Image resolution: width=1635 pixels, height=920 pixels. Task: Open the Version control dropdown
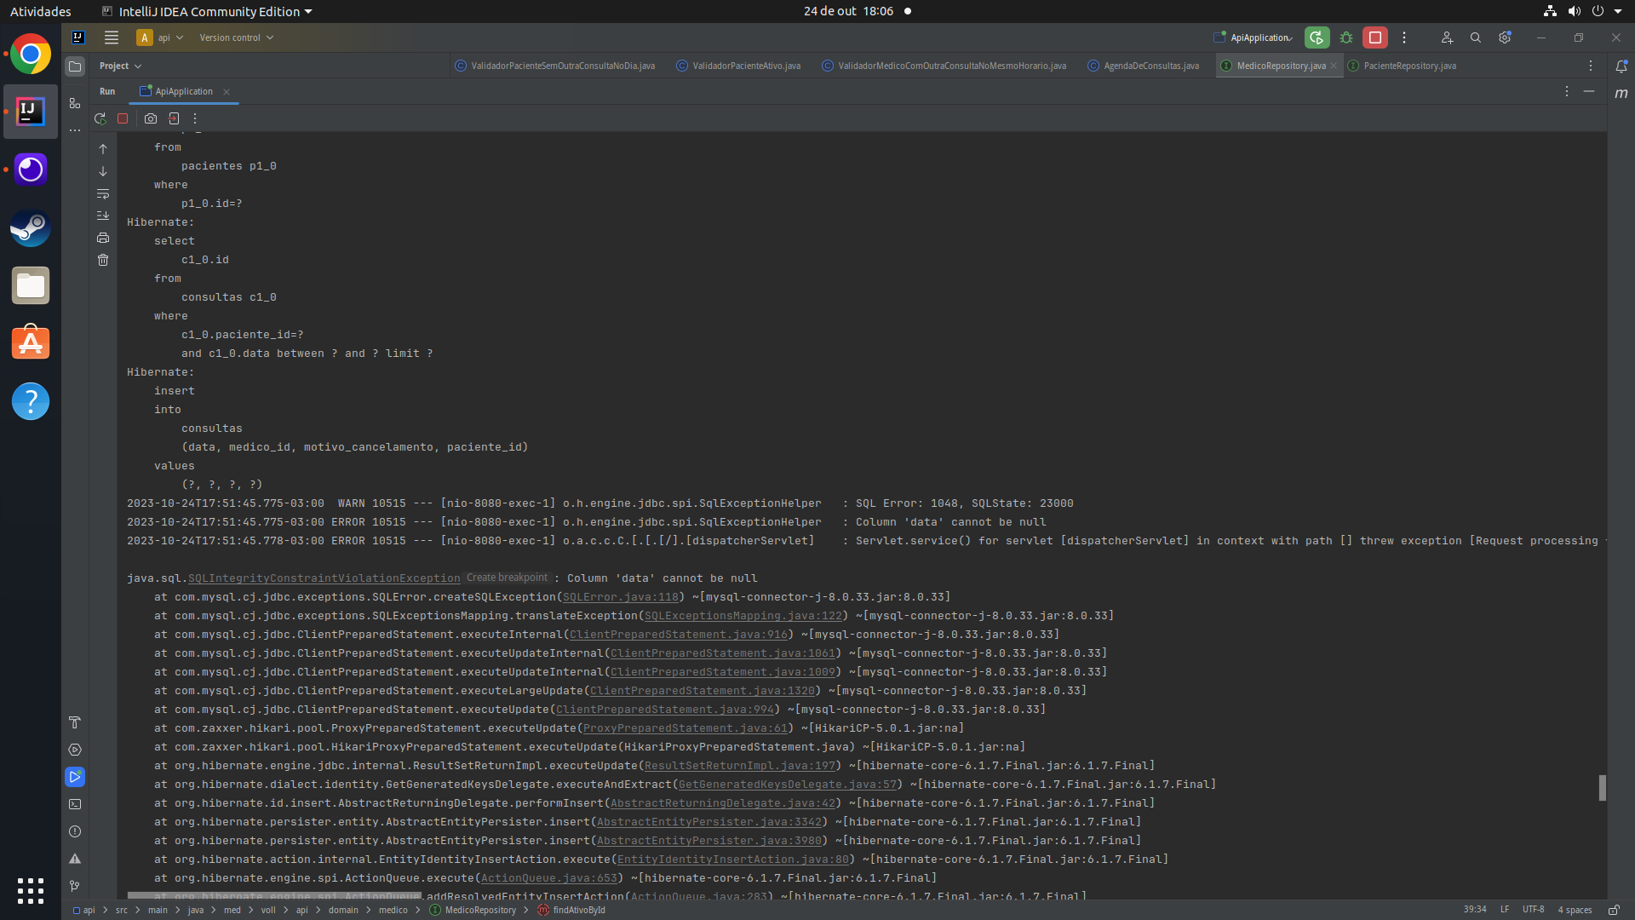[237, 37]
